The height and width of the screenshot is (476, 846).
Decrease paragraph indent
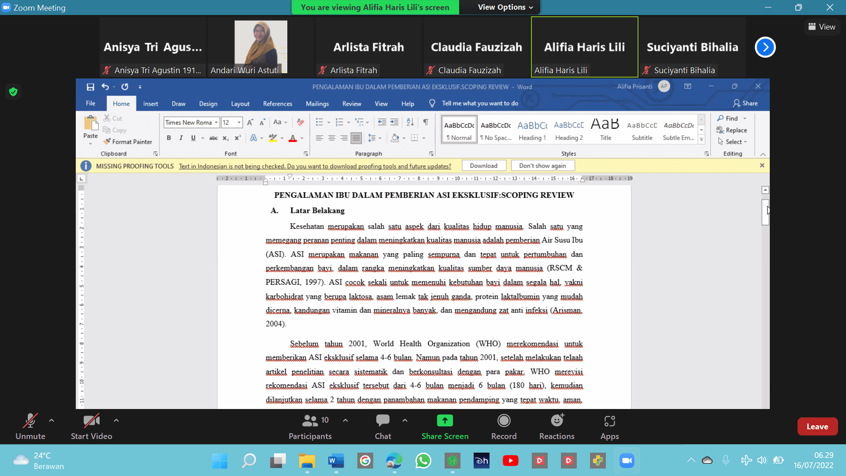pyautogui.click(x=382, y=122)
